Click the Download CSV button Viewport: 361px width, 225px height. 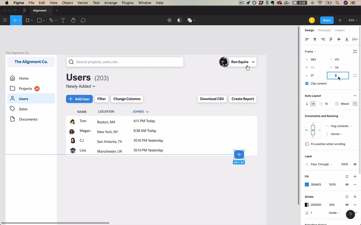pyautogui.click(x=212, y=99)
